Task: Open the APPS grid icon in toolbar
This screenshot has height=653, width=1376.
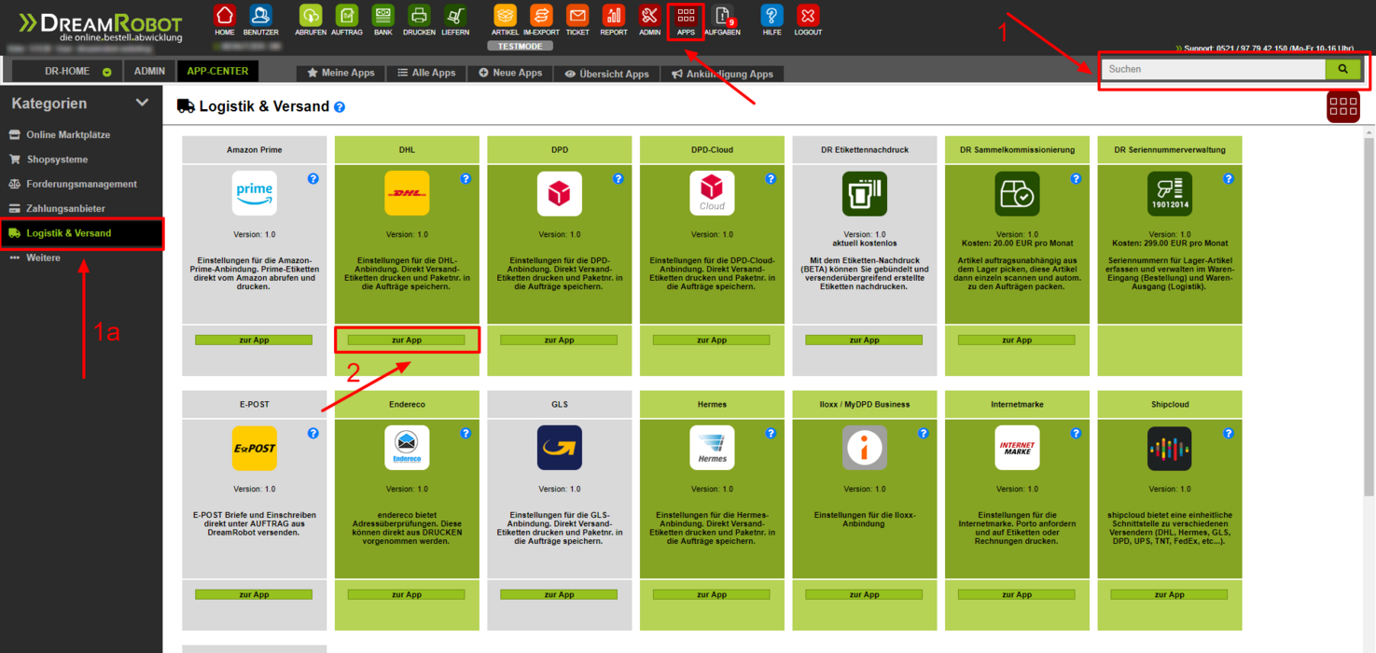Action: [x=686, y=16]
